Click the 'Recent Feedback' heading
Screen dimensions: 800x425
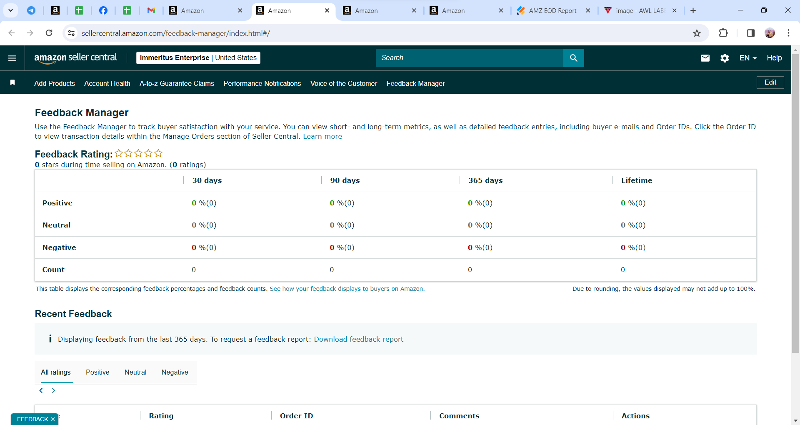pyautogui.click(x=73, y=314)
